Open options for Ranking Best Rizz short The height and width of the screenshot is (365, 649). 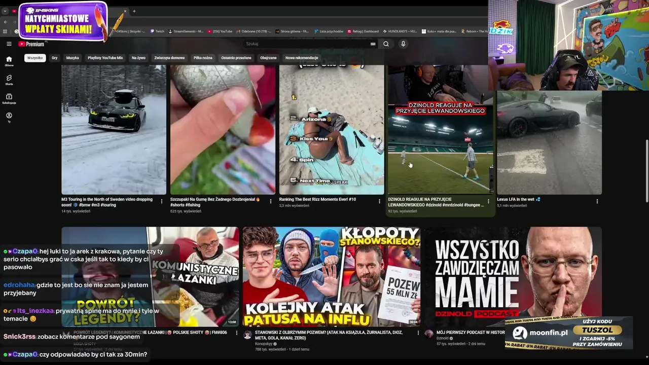click(379, 201)
